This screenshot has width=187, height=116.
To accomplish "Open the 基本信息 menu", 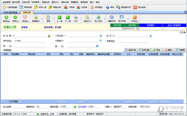I will coord(16,2).
